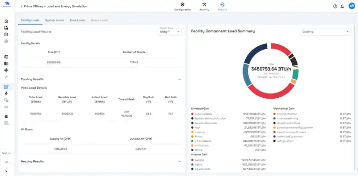The height and width of the screenshot is (176, 358).
Task: Toggle the ceilings legend entry
Action: (198, 132)
